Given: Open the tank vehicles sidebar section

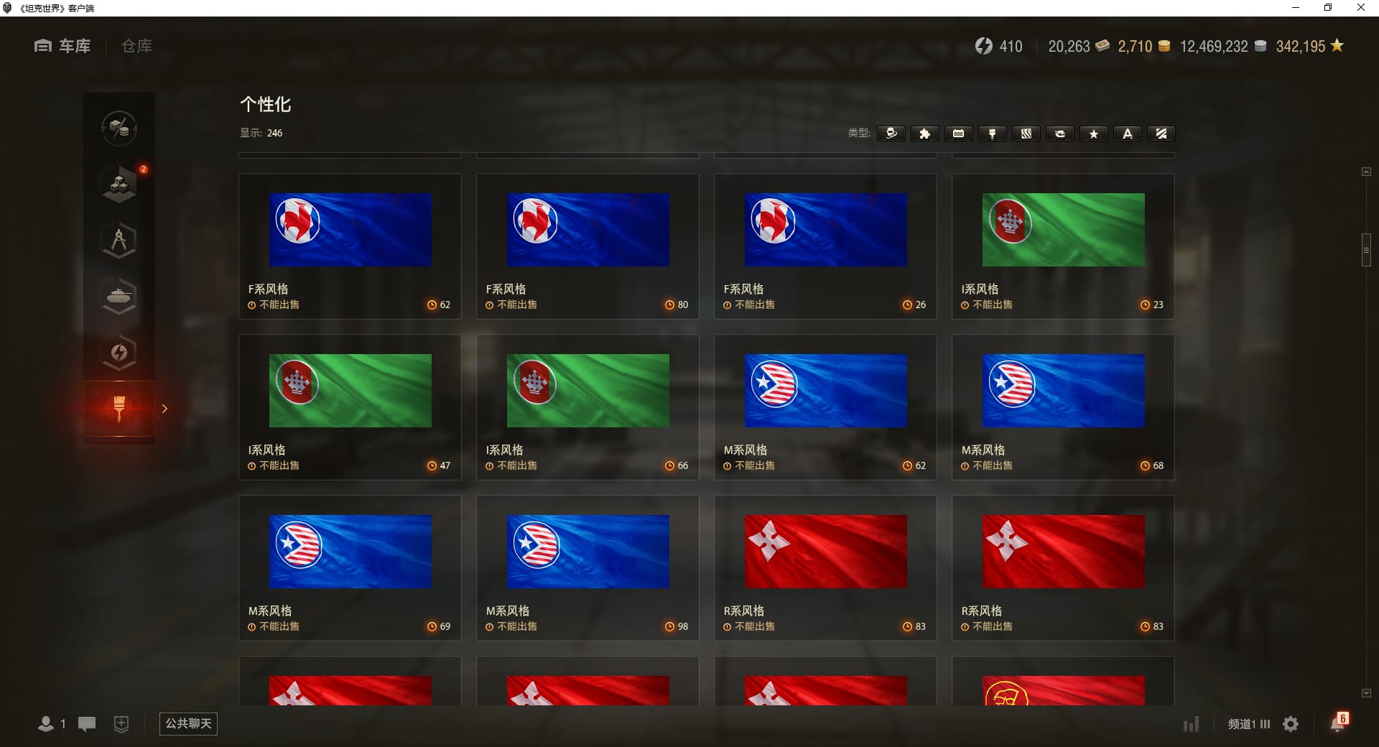Looking at the screenshot, I should coord(119,296).
